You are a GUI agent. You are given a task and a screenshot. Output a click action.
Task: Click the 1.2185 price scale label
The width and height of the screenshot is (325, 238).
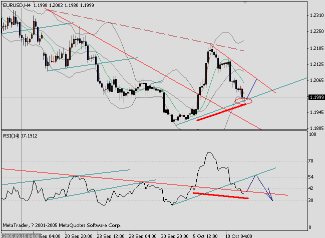316,48
